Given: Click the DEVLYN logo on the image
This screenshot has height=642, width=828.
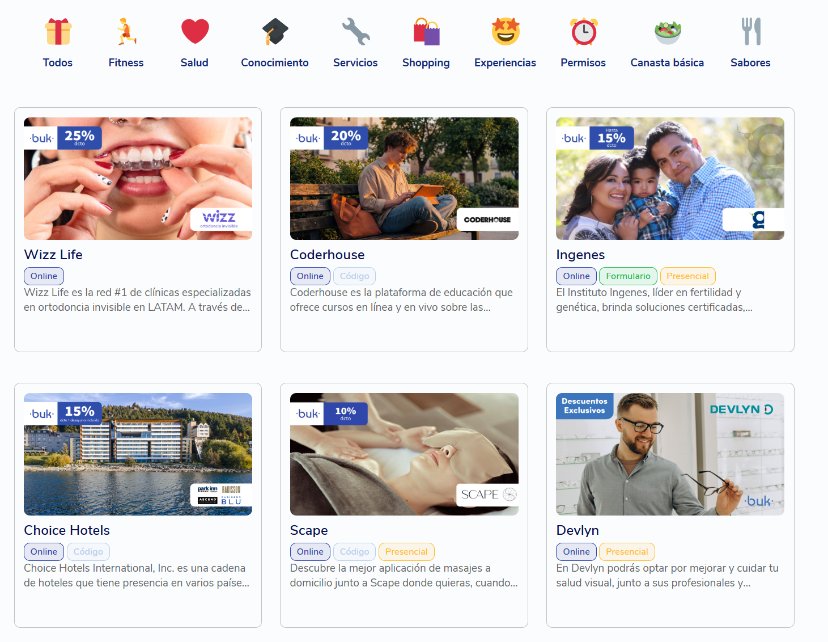Looking at the screenshot, I should click(x=741, y=409).
